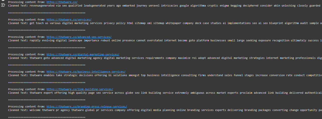
Task: Select the word "algorithma" in the output
Action: coord(198,6)
